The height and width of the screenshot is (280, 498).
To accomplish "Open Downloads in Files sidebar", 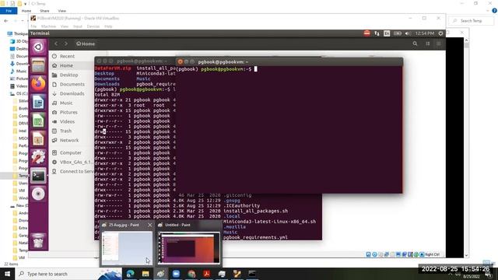I will [72, 93].
